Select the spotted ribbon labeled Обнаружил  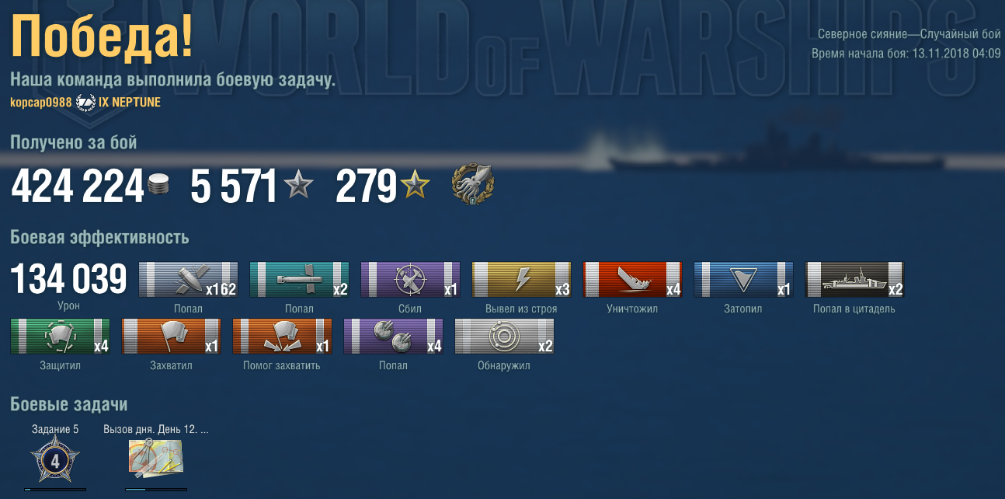coord(504,337)
